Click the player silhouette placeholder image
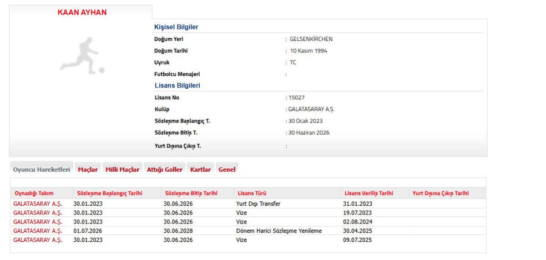The width and height of the screenshot is (546, 260). [x=83, y=56]
